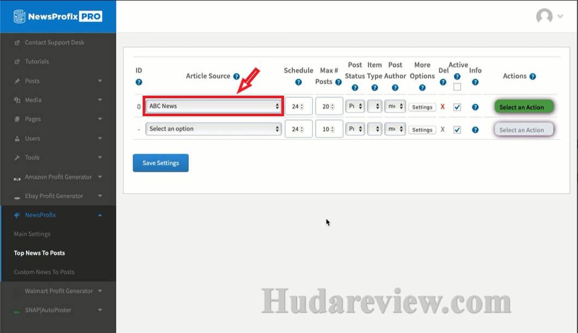Image resolution: width=578 pixels, height=333 pixels.
Task: Click the Schedule field in the Select an option row
Action: click(299, 129)
